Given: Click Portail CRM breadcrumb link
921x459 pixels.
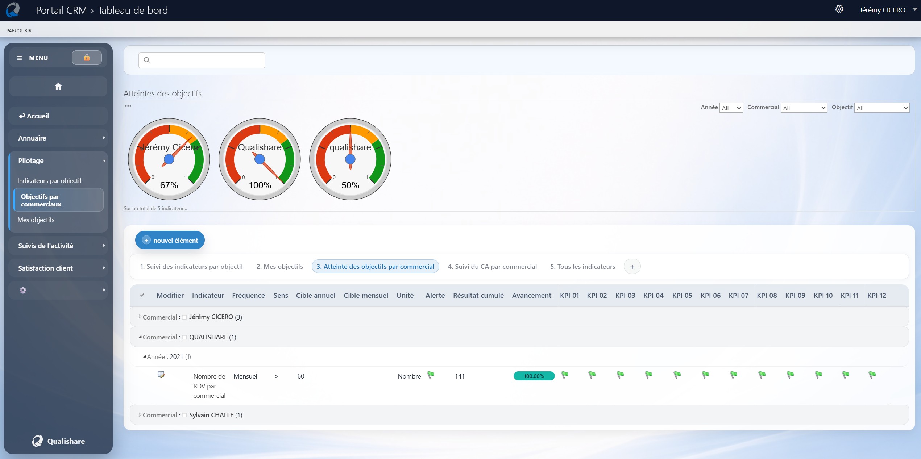Looking at the screenshot, I should (61, 10).
